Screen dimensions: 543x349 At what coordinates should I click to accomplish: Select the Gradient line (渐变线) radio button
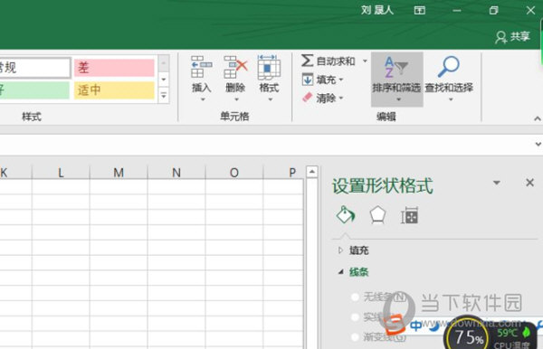(x=355, y=336)
